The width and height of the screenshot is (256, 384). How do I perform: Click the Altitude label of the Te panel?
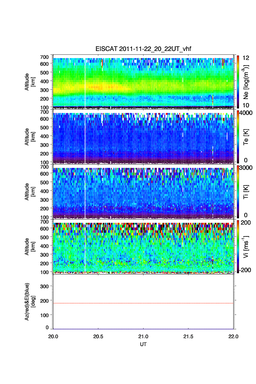click(x=30, y=137)
